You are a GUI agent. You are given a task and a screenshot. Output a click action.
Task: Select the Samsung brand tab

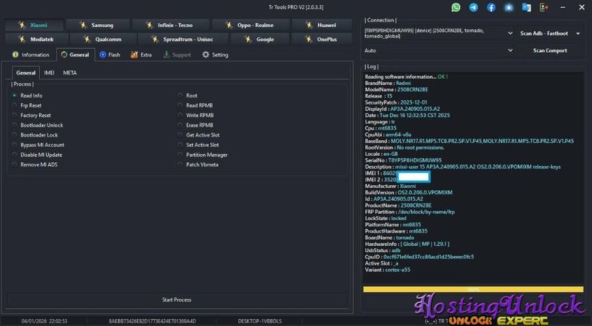pyautogui.click(x=98, y=25)
